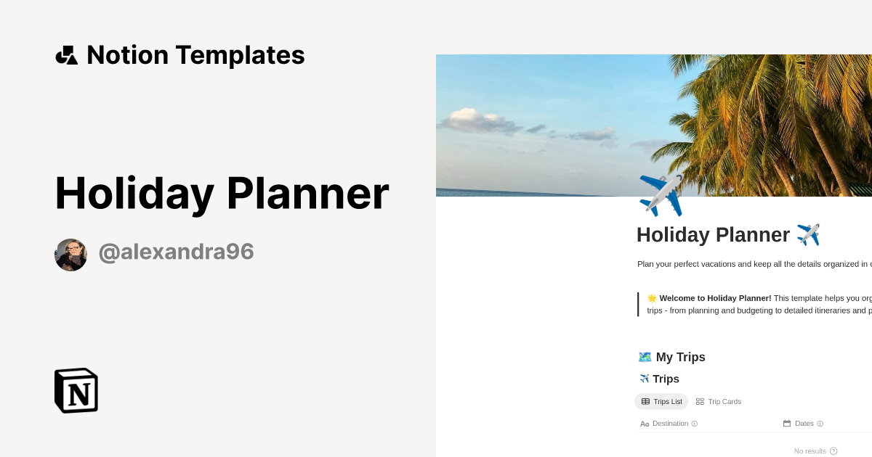Click the Aa text-type icon on Destination column

(645, 424)
